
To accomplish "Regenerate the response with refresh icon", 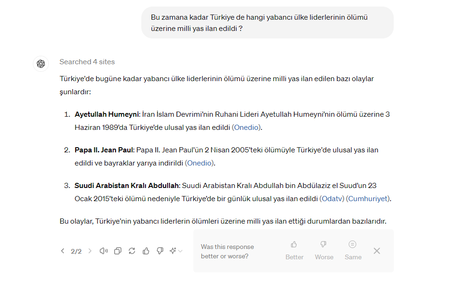I will coord(132,251).
